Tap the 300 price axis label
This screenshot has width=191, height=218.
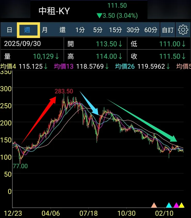click(x=6, y=89)
